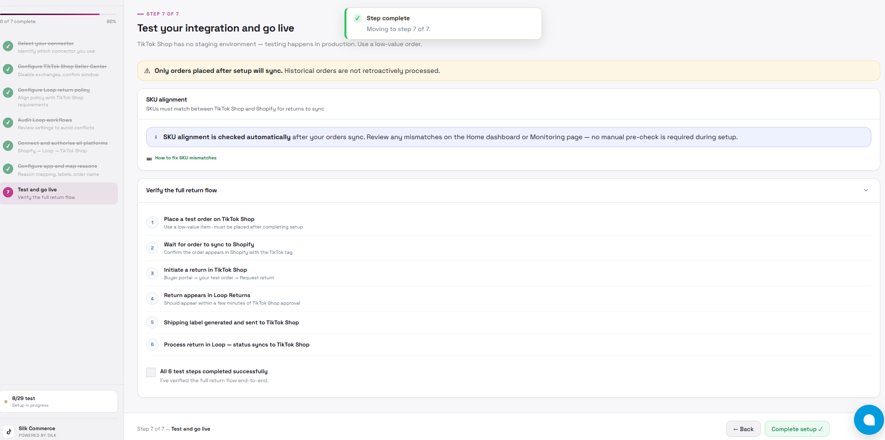Click the step 3 circle for Initiate a return
The image size is (885, 440).
click(152, 274)
